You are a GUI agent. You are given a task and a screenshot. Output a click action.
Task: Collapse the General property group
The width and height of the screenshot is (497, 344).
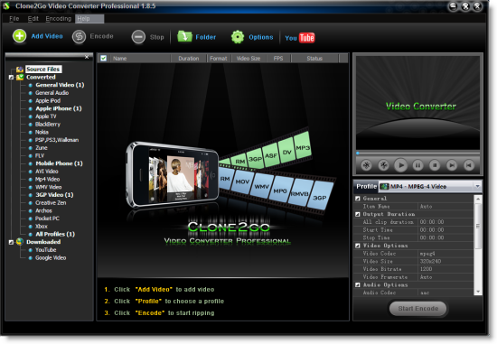click(x=358, y=199)
